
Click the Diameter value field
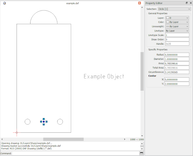coord(177,59)
